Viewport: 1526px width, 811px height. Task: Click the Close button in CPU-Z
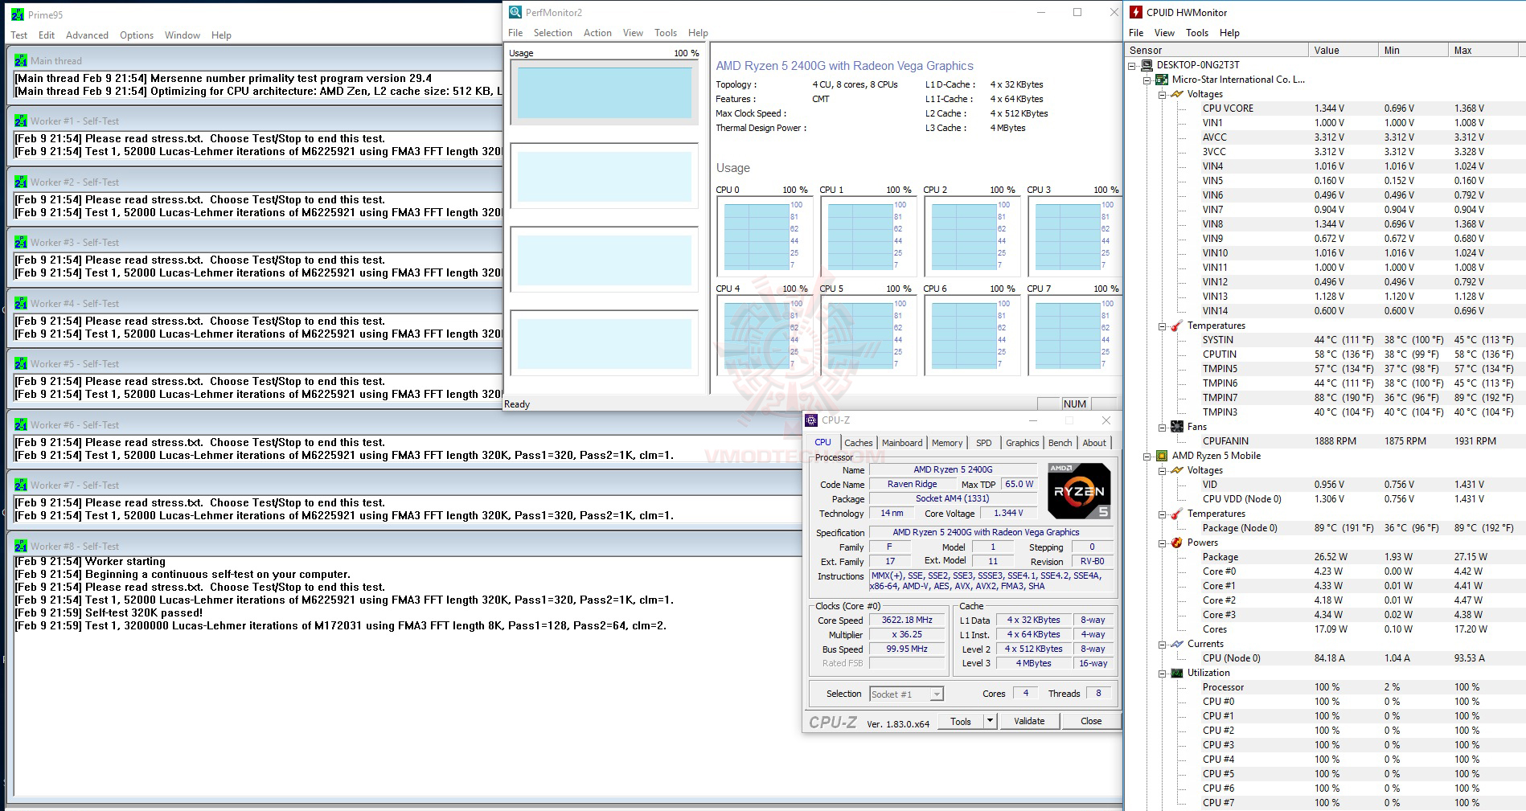click(1091, 721)
